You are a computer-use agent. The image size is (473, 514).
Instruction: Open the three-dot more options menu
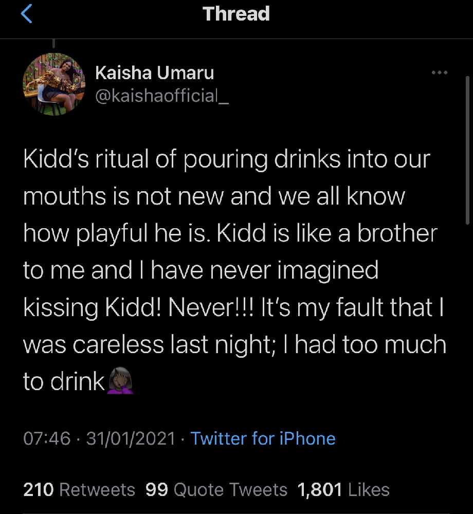tap(440, 73)
